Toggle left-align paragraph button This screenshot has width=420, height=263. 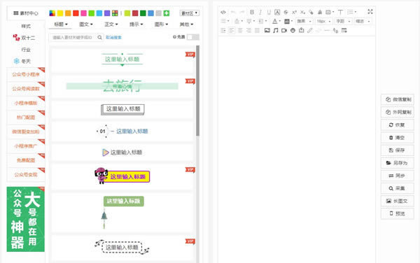click(x=232, y=30)
